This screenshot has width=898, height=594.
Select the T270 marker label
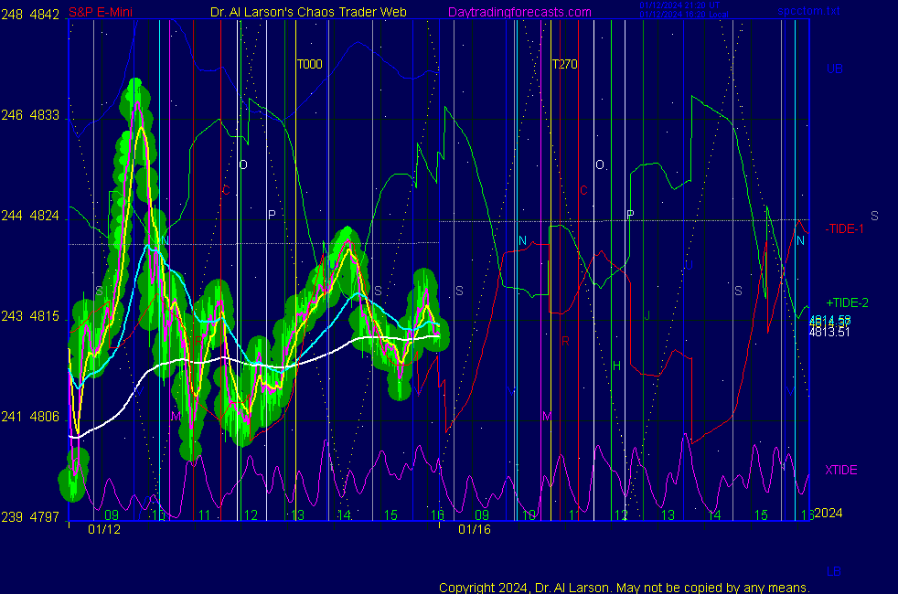(564, 65)
